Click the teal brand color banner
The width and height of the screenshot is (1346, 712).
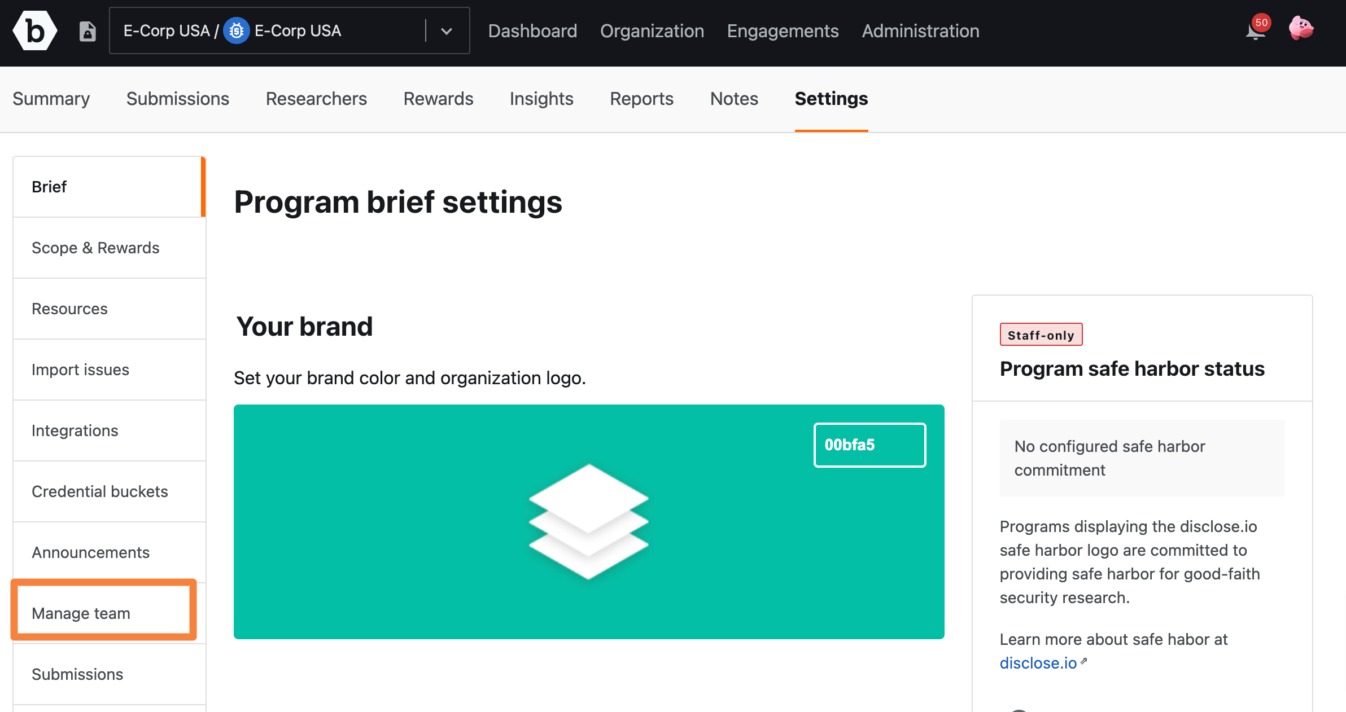coord(589,522)
